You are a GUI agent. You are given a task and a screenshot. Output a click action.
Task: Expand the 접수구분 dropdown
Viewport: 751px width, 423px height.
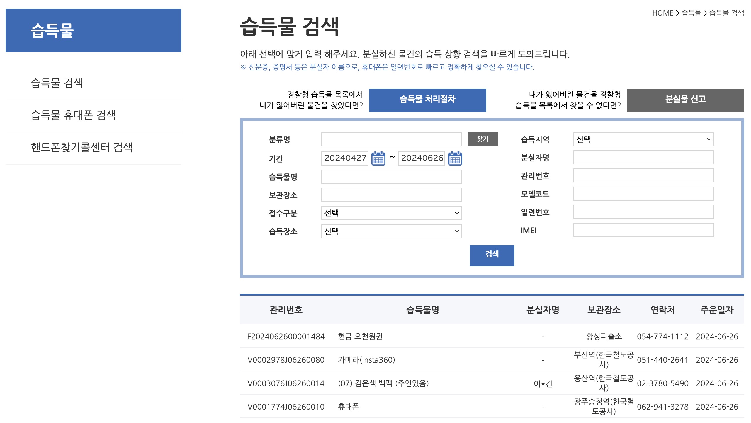(x=391, y=213)
